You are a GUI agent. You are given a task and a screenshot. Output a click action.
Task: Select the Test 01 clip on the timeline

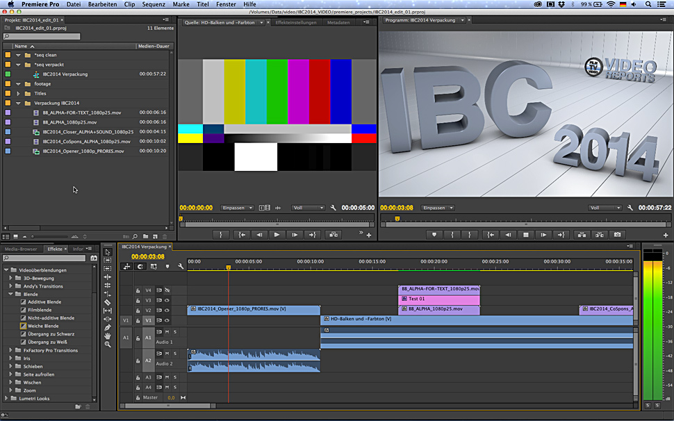pyautogui.click(x=438, y=299)
